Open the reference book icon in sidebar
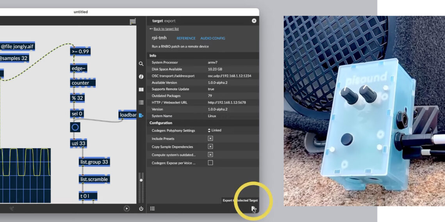This screenshot has width=445, height=222. point(141,90)
